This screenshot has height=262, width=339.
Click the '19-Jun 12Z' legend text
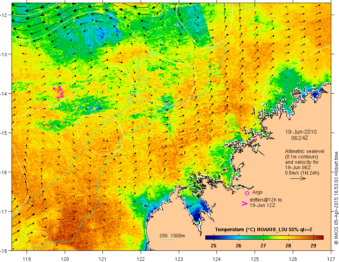[x=262, y=205]
